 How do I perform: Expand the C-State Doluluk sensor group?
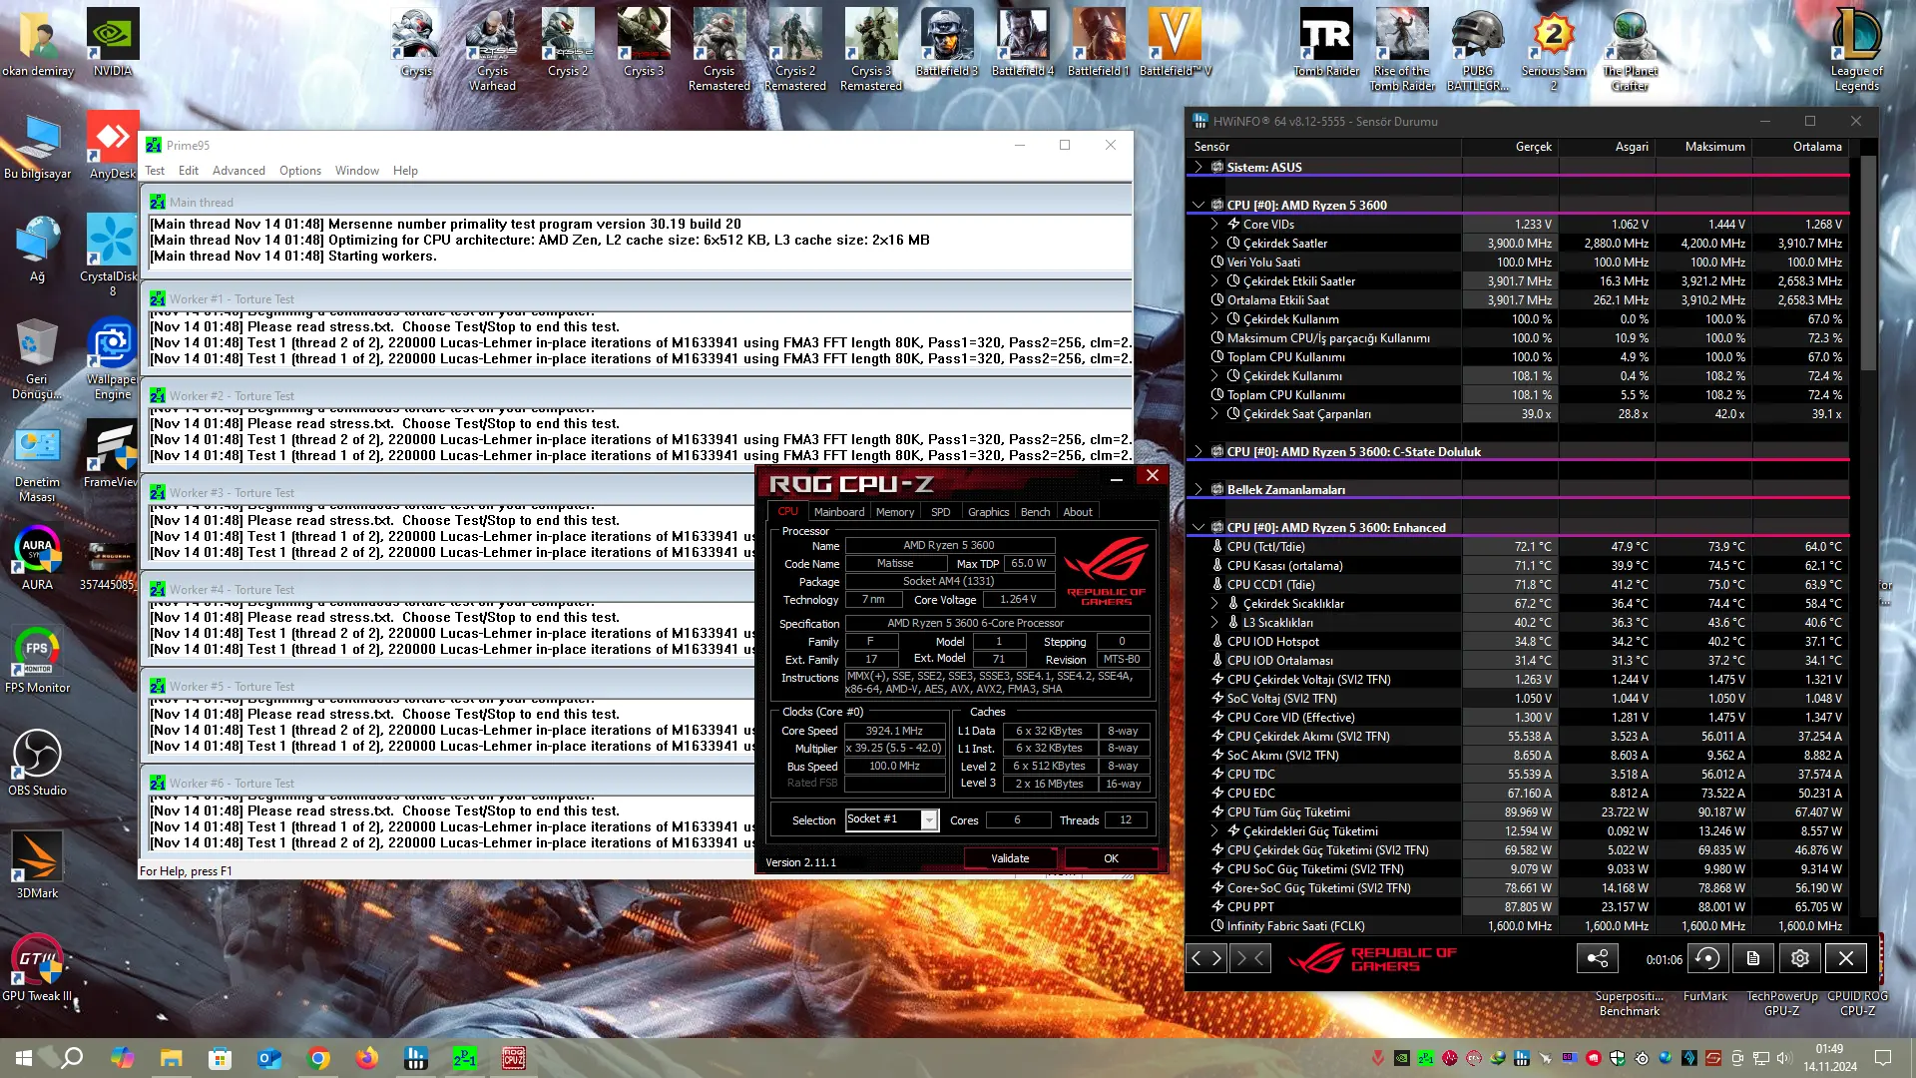click(1197, 451)
